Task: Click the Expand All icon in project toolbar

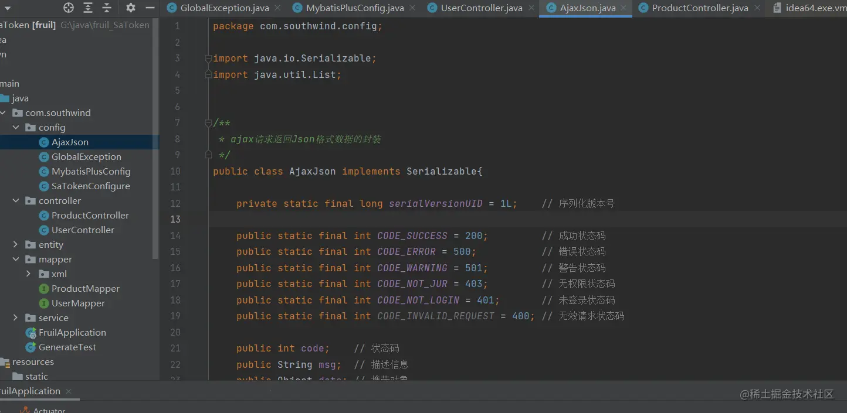Action: (x=88, y=8)
